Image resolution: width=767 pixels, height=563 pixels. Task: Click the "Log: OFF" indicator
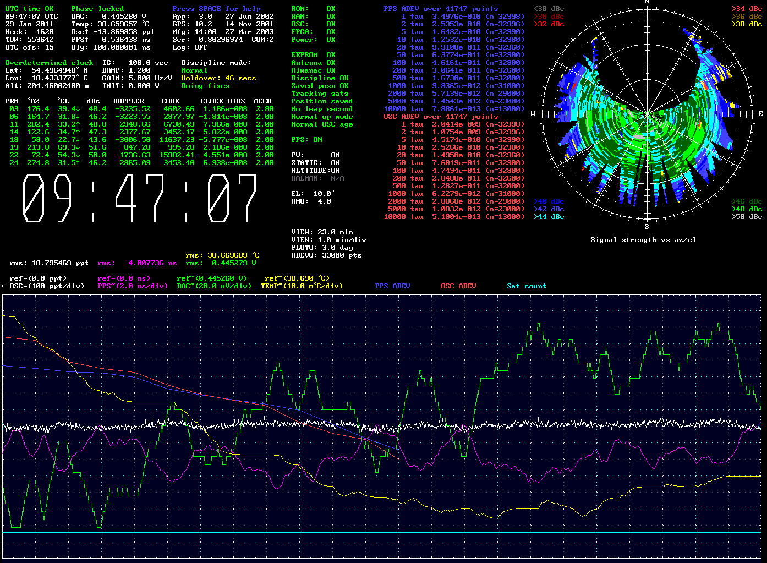click(190, 47)
